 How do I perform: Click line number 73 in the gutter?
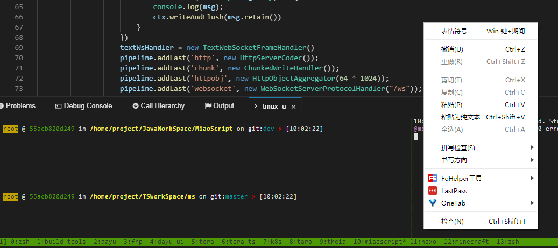19,88
